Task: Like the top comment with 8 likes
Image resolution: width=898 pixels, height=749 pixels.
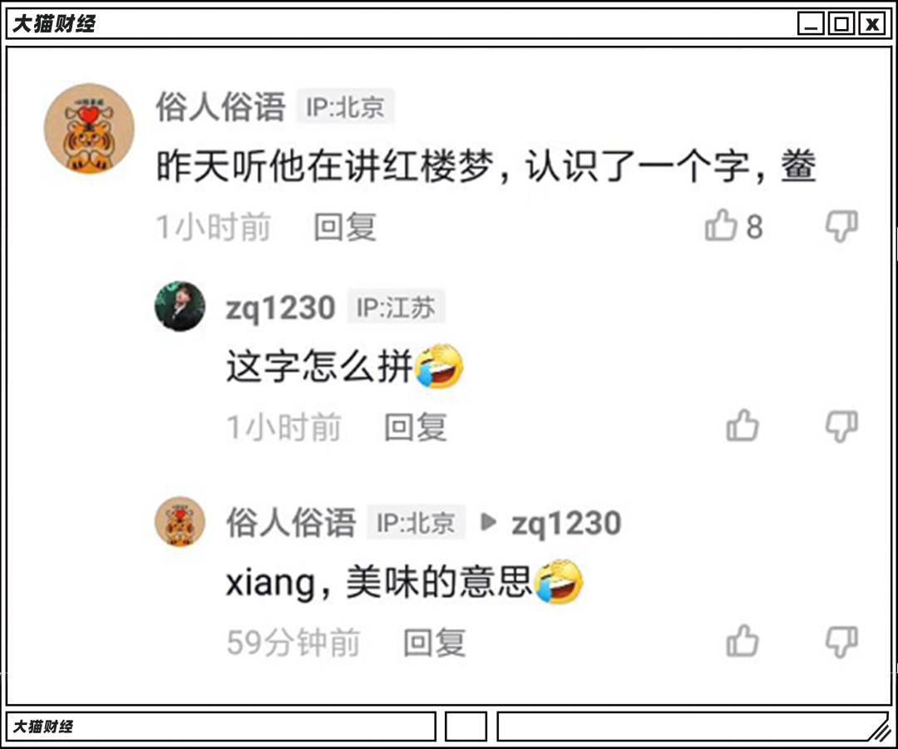Action: pos(720,224)
